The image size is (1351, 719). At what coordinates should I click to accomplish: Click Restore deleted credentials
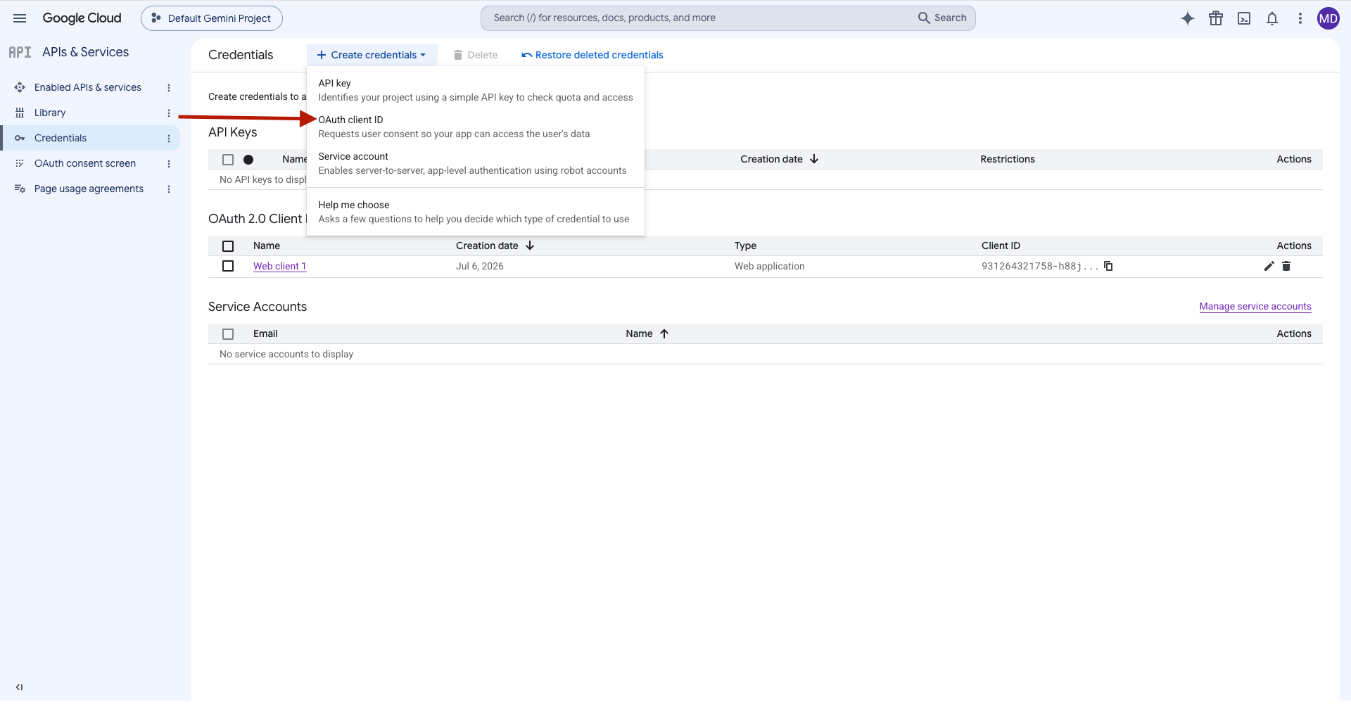(592, 55)
